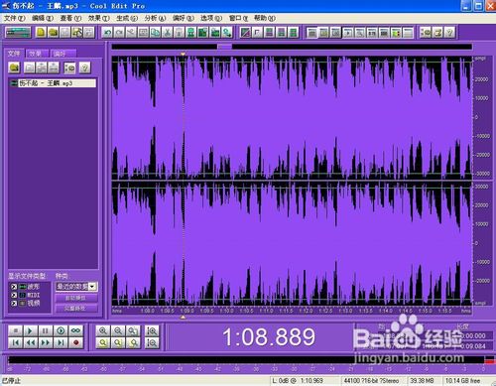The height and width of the screenshot is (386, 496).
Task: Click the Zoom to Left Edge of selection icon
Action: [118, 343]
